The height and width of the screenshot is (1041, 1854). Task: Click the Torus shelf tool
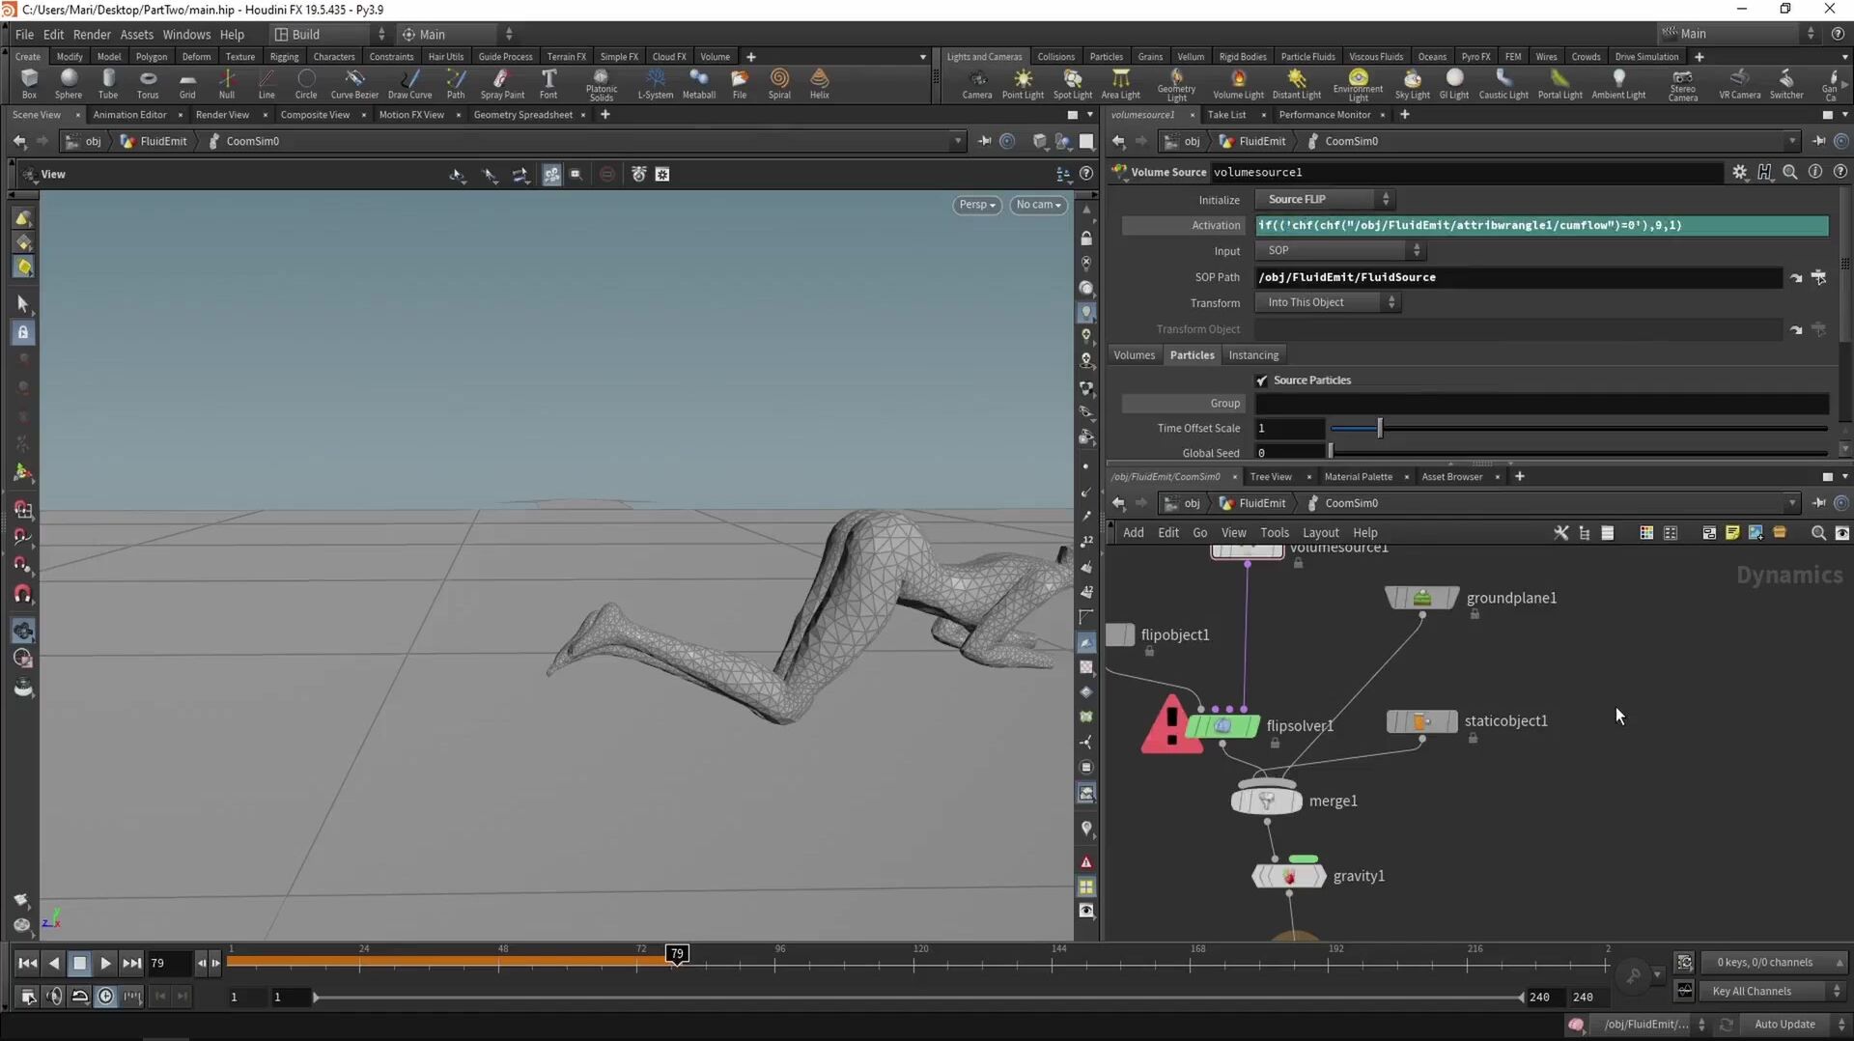147,82
